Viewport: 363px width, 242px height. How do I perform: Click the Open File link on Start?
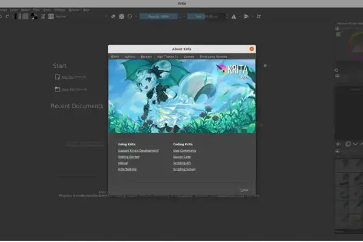coord(68,90)
